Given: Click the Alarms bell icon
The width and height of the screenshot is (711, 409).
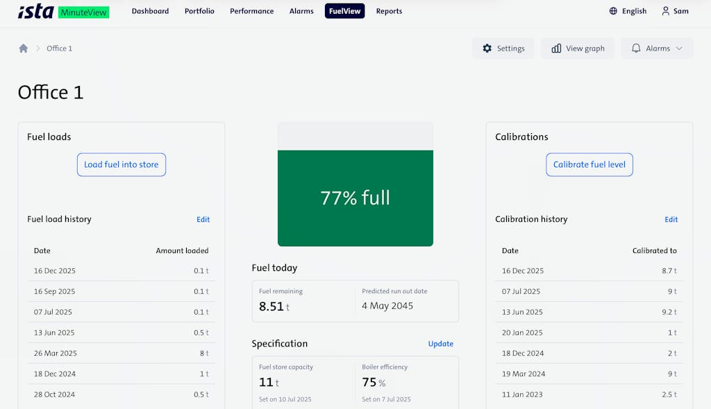Looking at the screenshot, I should (636, 48).
